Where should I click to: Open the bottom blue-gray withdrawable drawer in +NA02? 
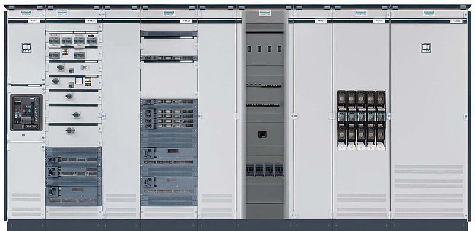click(73, 195)
